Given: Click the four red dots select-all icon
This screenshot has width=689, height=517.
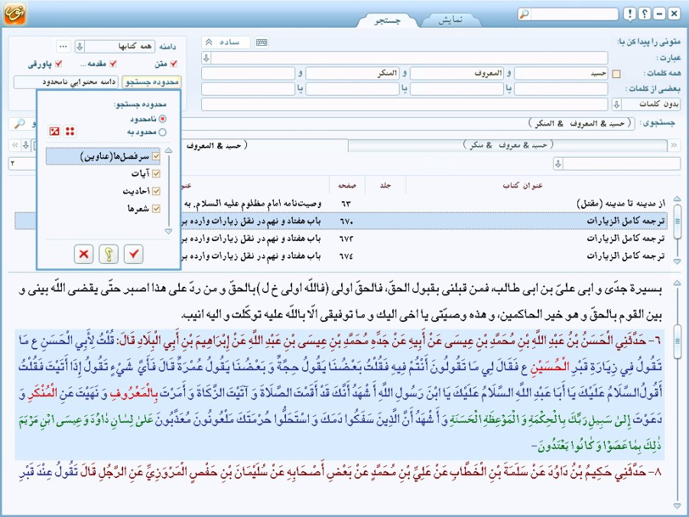Looking at the screenshot, I should tap(70, 131).
